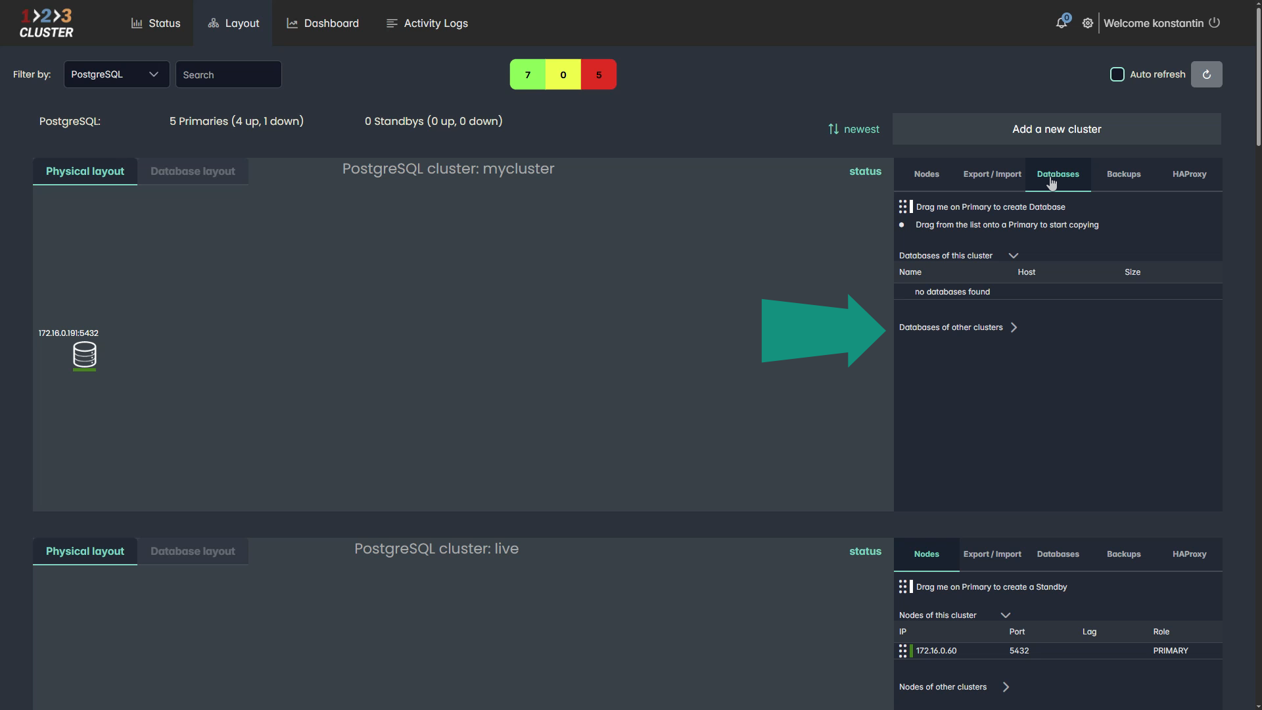Click the logout power icon

point(1215,23)
